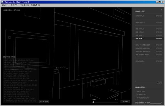Open CURVE RECORDER (2D) work

point(148,51)
